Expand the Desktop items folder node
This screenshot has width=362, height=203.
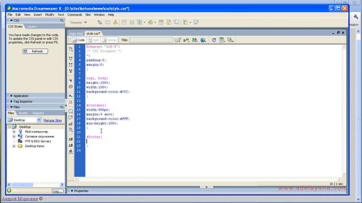coord(14,146)
